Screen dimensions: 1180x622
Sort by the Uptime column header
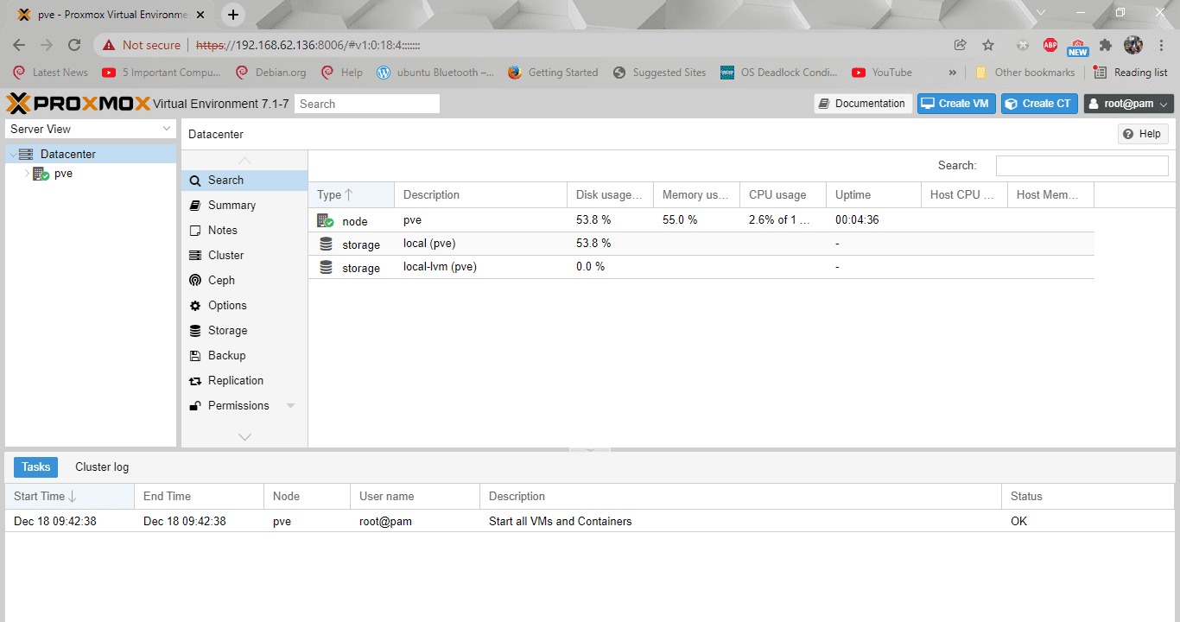point(874,194)
